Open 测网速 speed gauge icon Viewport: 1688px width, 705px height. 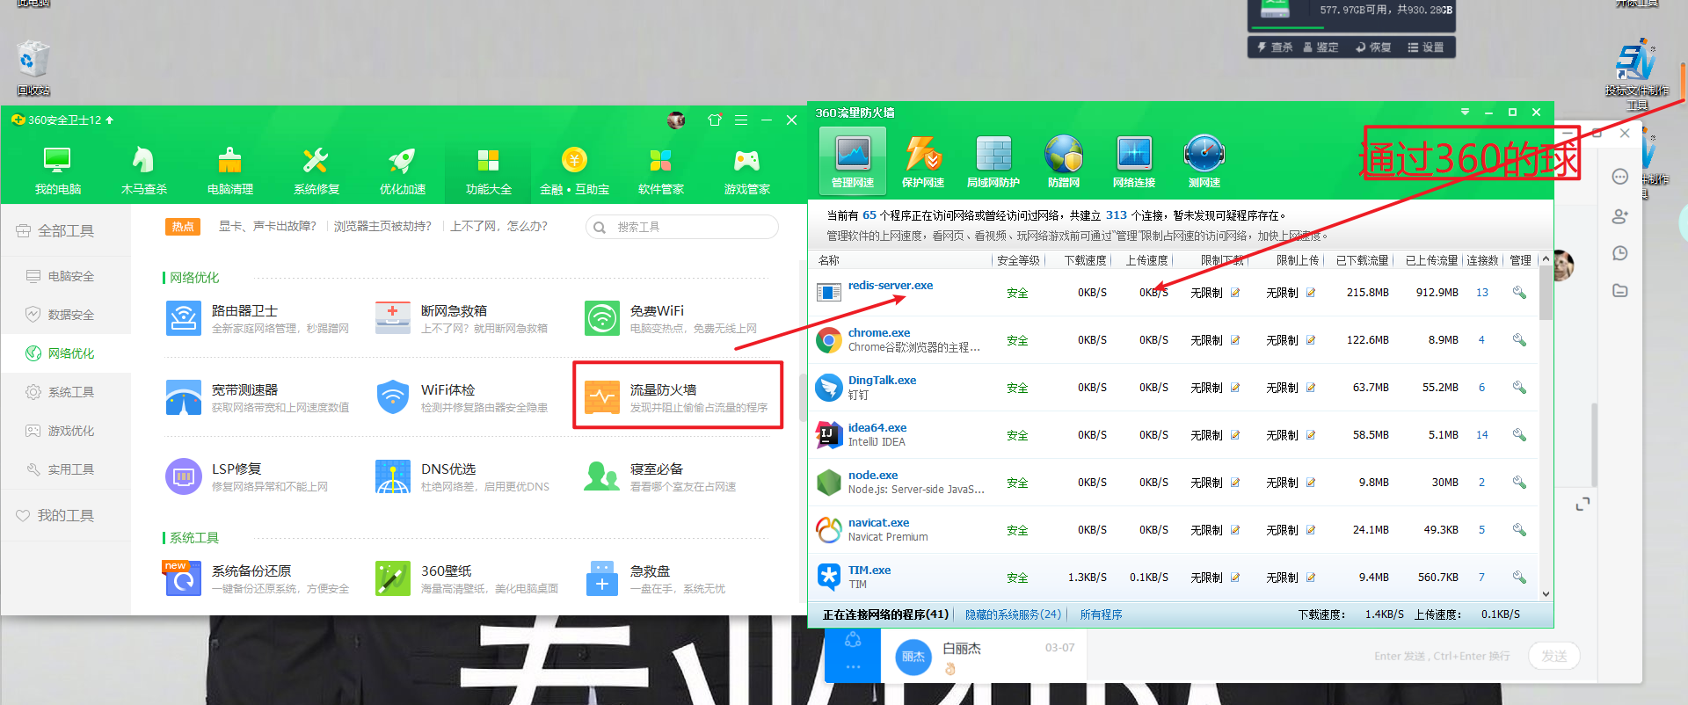tap(1204, 162)
